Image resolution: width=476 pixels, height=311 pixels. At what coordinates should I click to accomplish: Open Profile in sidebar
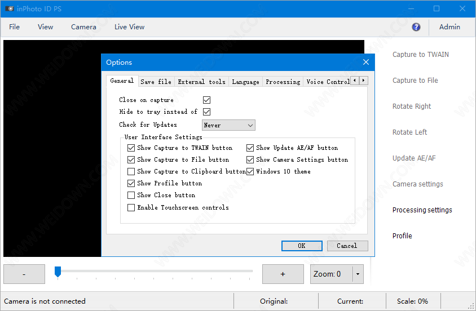(x=402, y=236)
